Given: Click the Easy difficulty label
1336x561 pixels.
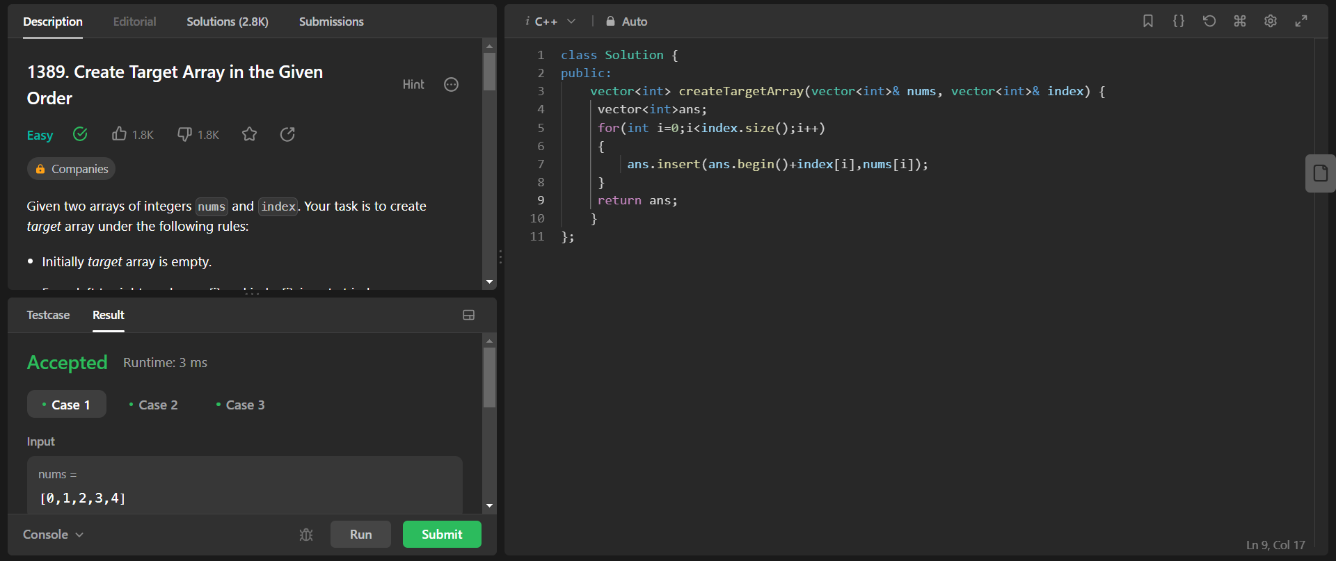Looking at the screenshot, I should coord(40,135).
